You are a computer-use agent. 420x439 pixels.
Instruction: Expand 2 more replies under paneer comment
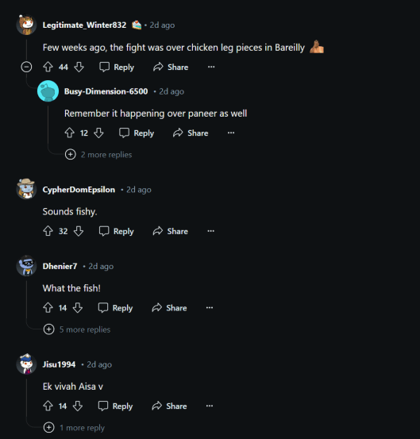(x=98, y=155)
